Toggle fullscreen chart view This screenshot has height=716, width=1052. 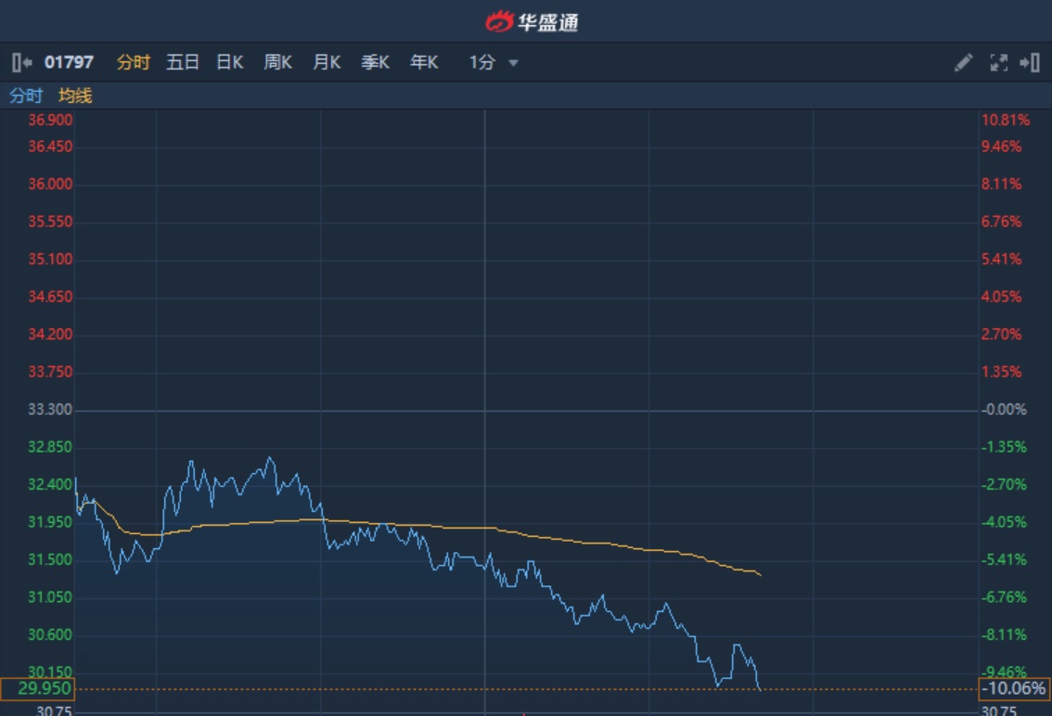[998, 63]
